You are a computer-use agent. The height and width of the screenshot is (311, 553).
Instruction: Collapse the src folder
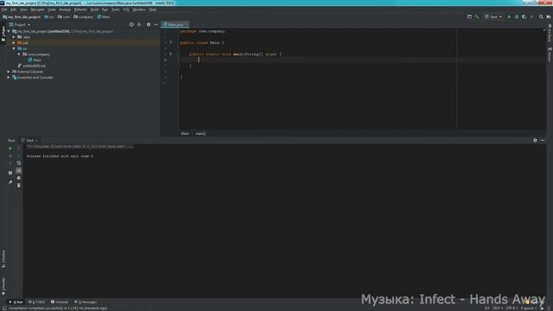[x=14, y=48]
